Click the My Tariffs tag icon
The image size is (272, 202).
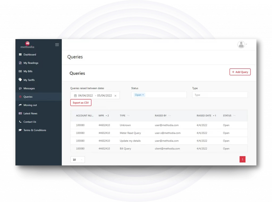[x=20, y=80]
